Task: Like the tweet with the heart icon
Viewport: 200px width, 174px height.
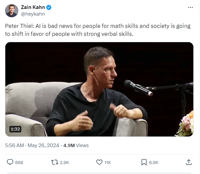Action: click(99, 162)
